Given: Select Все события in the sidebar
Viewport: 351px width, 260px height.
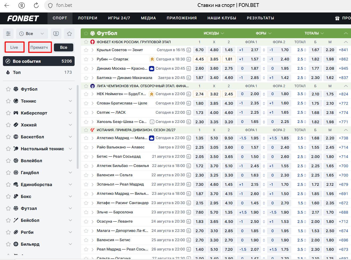Looking at the screenshot, I should tap(39, 61).
